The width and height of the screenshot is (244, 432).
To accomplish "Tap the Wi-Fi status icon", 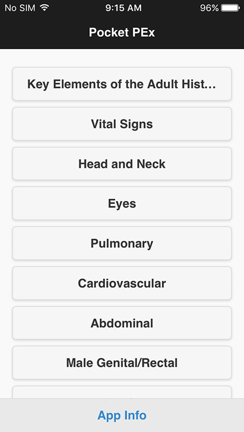I will point(44,8).
